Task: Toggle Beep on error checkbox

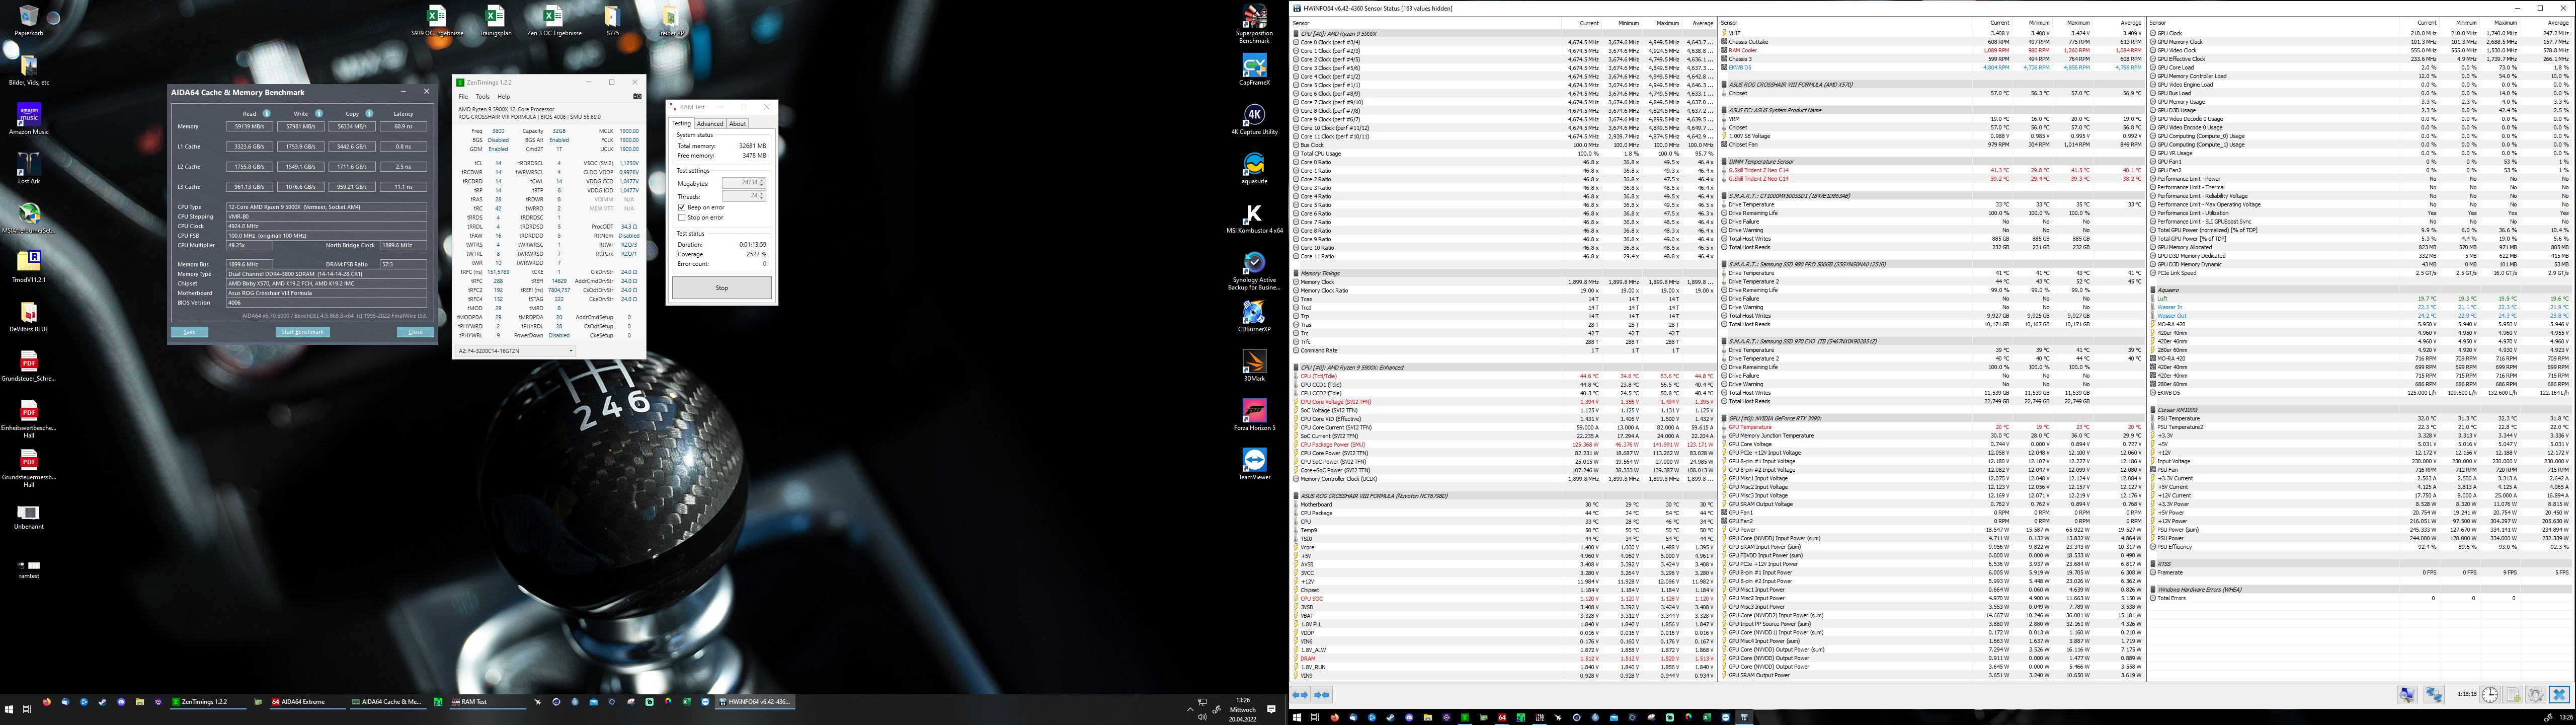Action: [682, 207]
